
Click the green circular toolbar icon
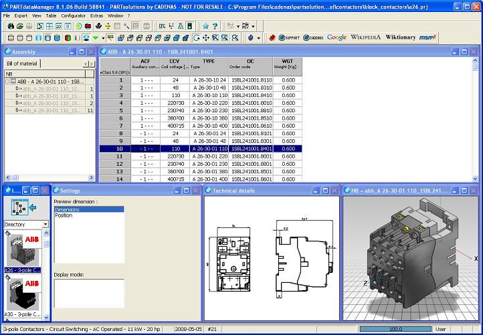click(78, 26)
